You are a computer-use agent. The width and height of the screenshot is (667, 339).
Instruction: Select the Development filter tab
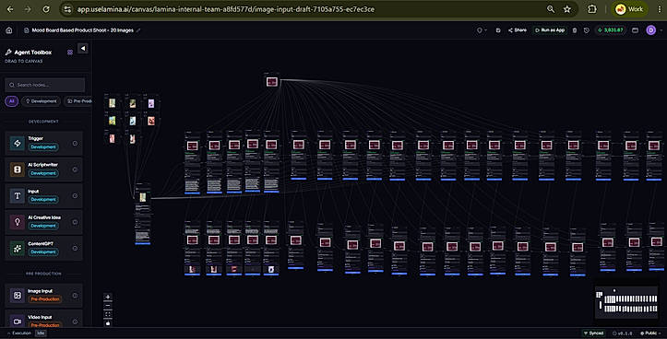coord(41,101)
